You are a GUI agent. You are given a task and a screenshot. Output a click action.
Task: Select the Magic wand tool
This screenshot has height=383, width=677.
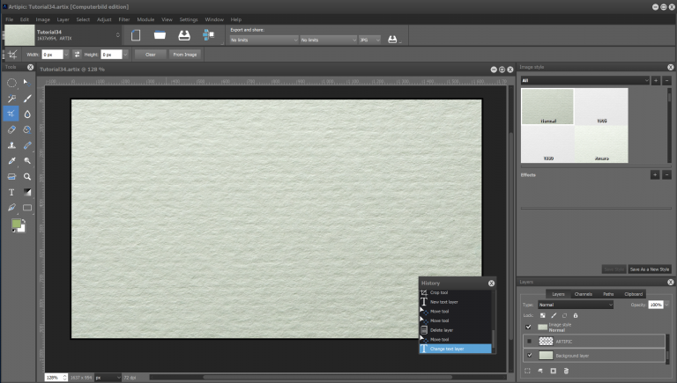(x=11, y=99)
